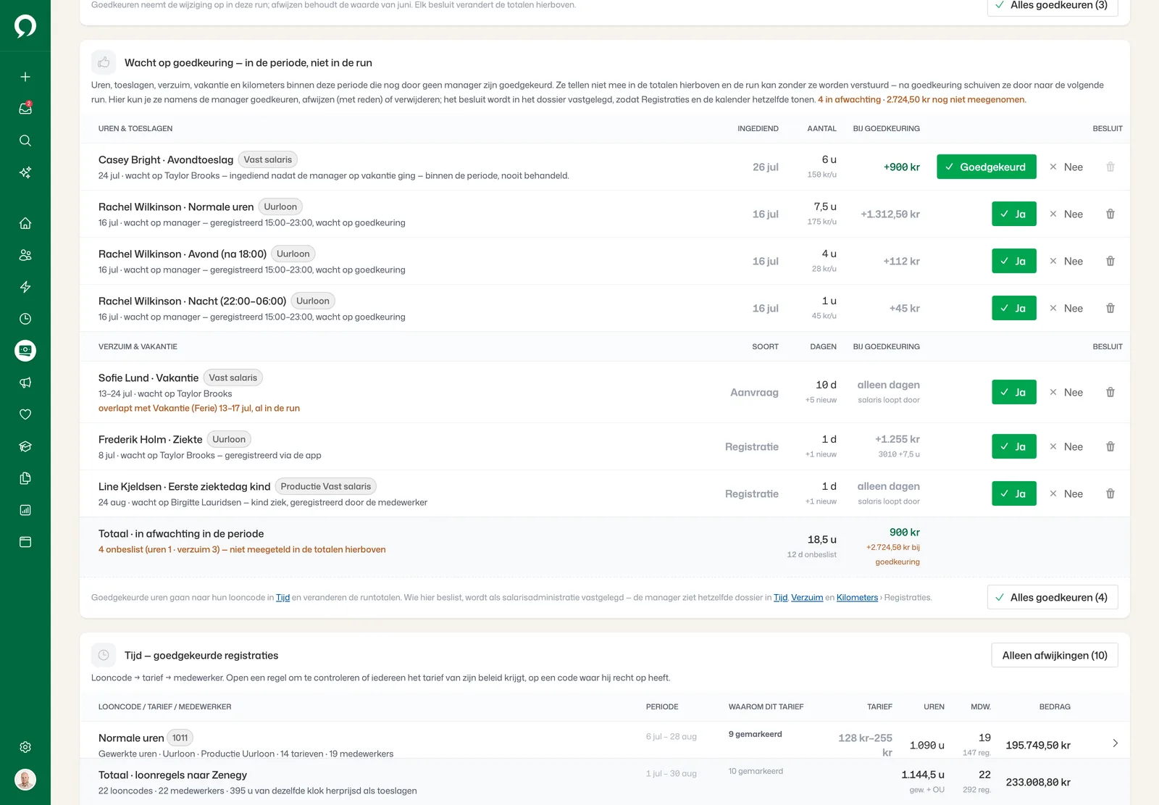The image size is (1159, 805).
Task: Open the documents icon in sidebar
Action: [x=25, y=478]
